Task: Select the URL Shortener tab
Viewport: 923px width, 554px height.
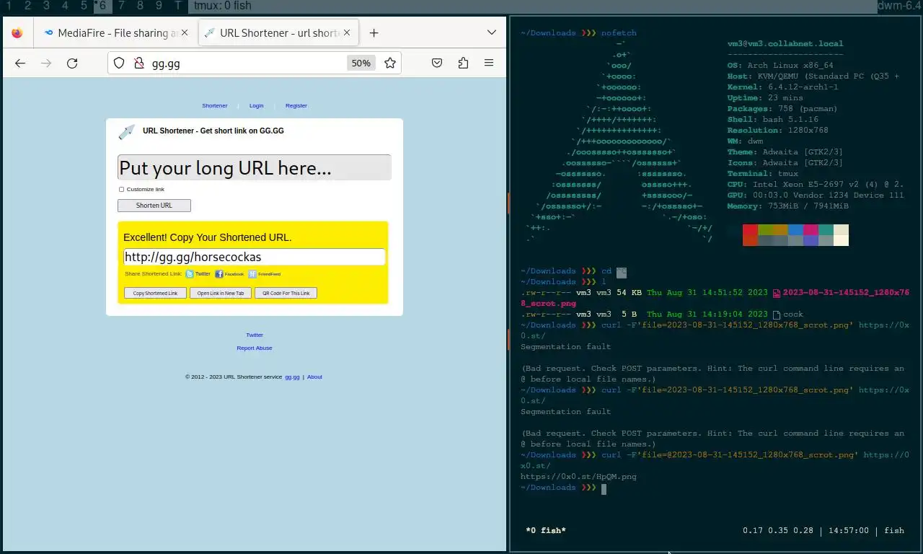Action: point(279,33)
